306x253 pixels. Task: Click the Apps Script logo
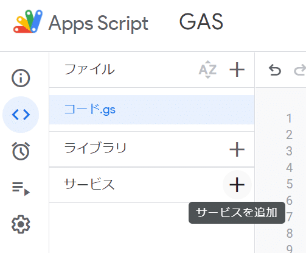pyautogui.click(x=28, y=21)
